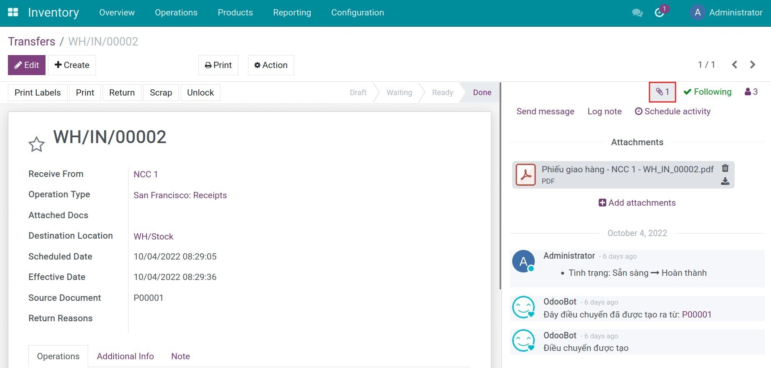Go to the next record arrow
Image resolution: width=771 pixels, height=368 pixels.
point(753,65)
